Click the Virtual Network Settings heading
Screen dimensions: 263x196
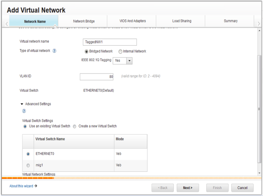[x=39, y=174]
